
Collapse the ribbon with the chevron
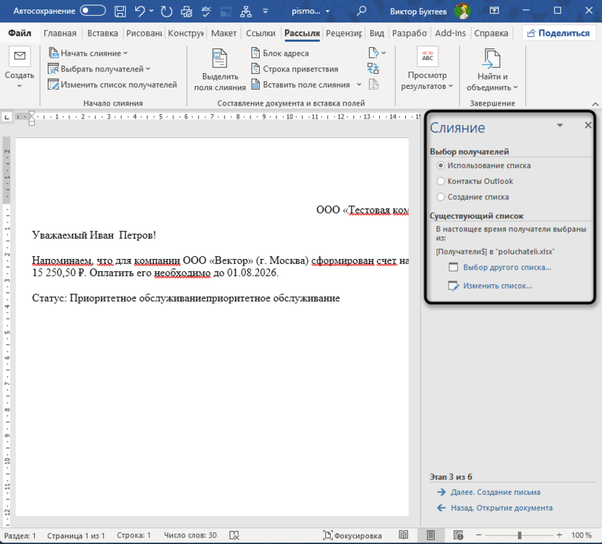(x=595, y=104)
